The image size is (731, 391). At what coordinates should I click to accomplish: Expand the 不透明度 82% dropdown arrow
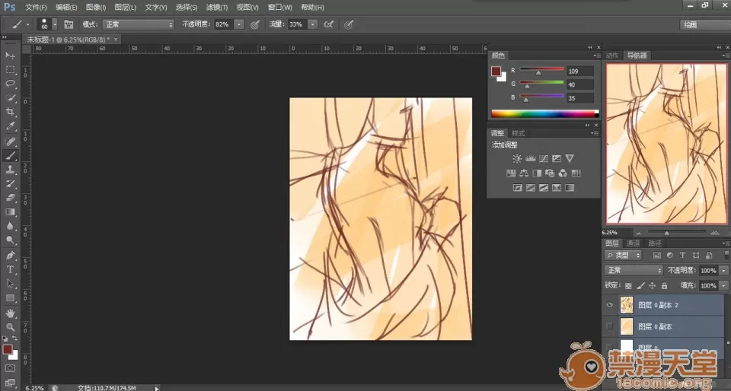(x=239, y=24)
